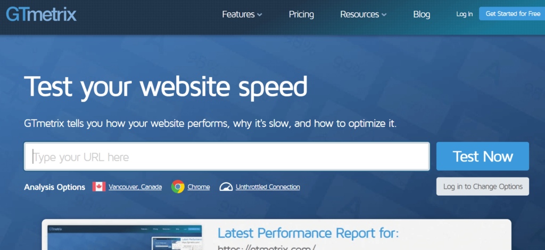Click Get Started for Free button
This screenshot has height=250, width=545.
point(512,14)
